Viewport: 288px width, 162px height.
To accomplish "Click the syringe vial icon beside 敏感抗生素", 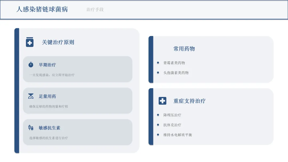I will tap(31, 128).
